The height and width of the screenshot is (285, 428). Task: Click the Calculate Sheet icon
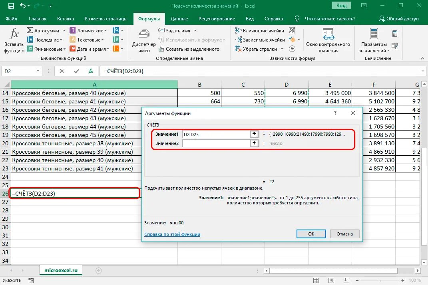click(395, 46)
